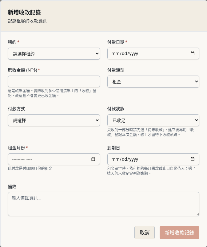Click the 付款日期 date input field
The image size is (207, 247).
(x=153, y=53)
